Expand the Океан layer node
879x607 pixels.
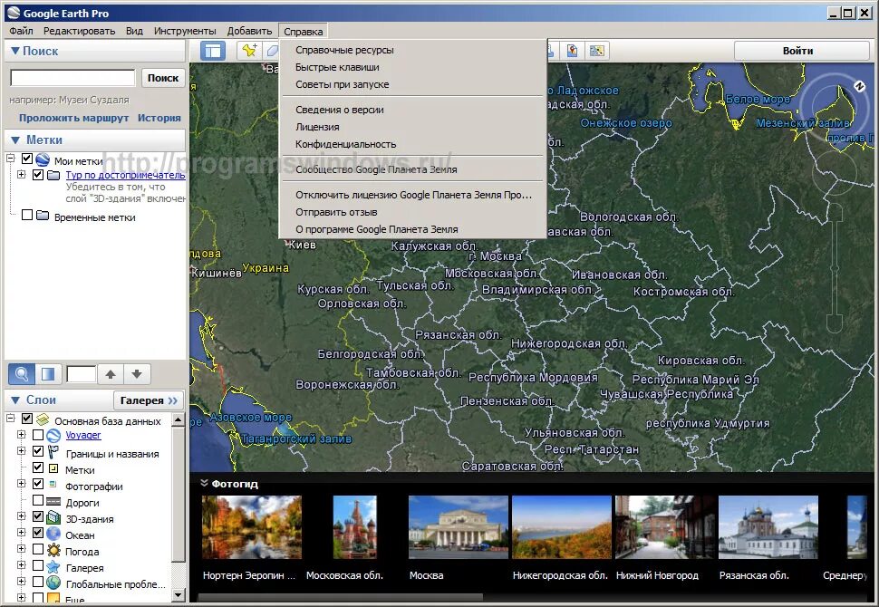(22, 533)
